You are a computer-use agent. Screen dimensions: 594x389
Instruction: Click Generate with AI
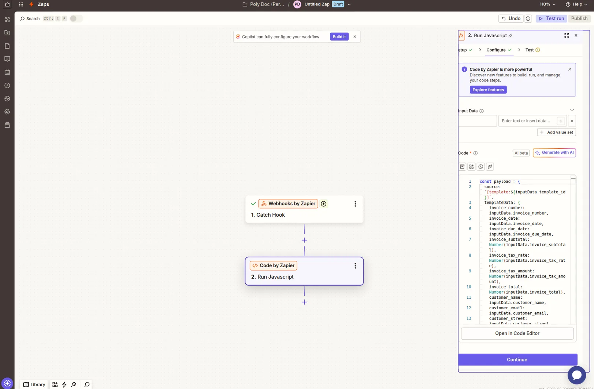click(x=554, y=153)
